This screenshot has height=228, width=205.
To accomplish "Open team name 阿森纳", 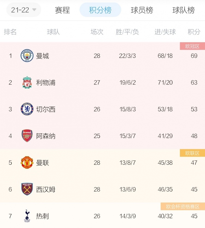I will tap(46, 136).
